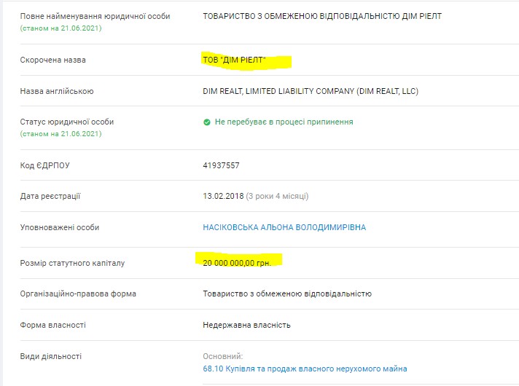Click the Основний activity type label
Image resolution: width=519 pixels, height=386 pixels.
(223, 356)
